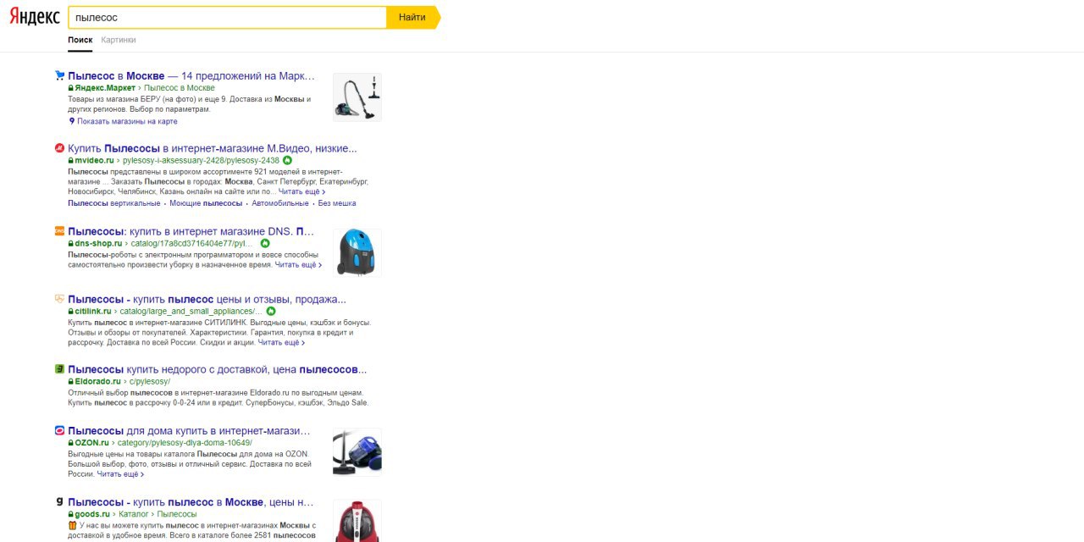
Task: Click the green Eldorado favicon
Action: [x=59, y=368]
